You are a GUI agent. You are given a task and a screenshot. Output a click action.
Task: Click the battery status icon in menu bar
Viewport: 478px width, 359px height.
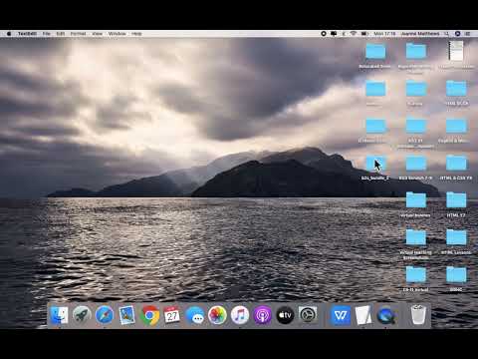point(364,34)
